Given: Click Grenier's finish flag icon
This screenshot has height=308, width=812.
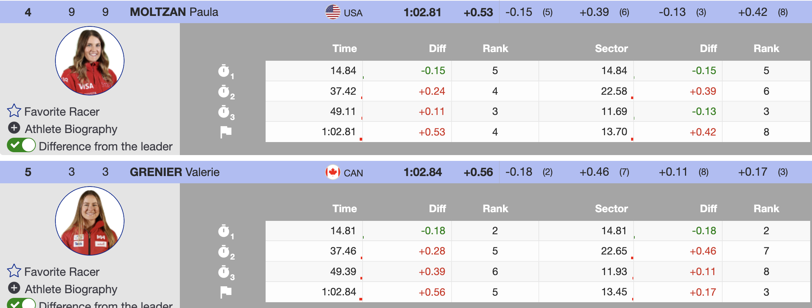Looking at the screenshot, I should tap(226, 292).
